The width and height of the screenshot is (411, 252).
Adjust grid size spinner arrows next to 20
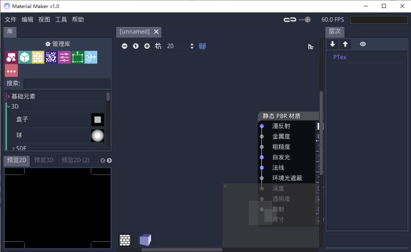pyautogui.click(x=192, y=46)
